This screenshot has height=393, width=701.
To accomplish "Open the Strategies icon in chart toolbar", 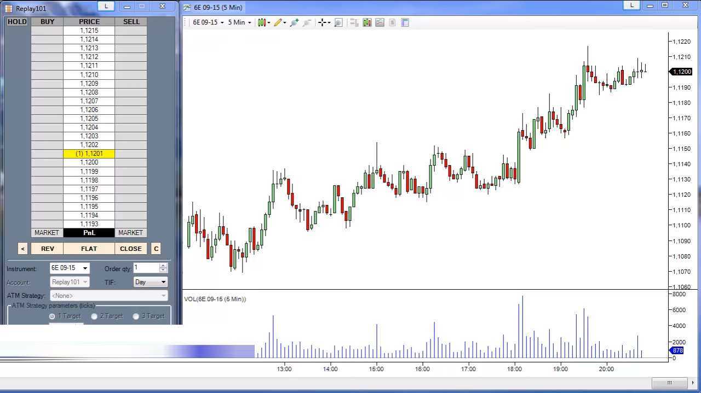I will [x=380, y=22].
